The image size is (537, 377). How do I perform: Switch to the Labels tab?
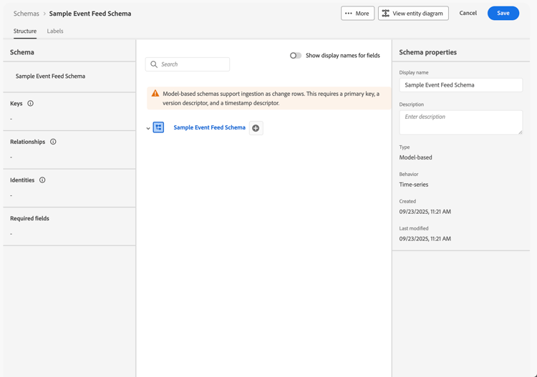coord(55,31)
